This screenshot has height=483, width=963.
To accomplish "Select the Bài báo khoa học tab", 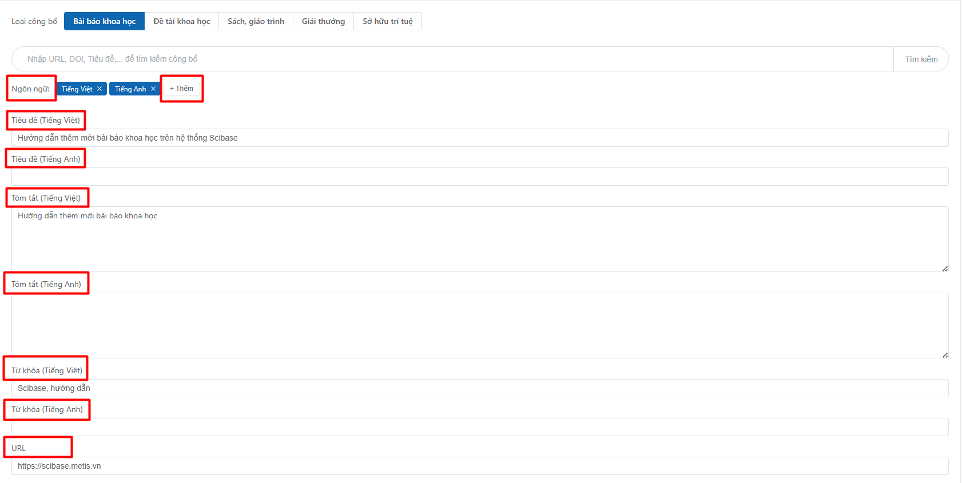I will [104, 21].
